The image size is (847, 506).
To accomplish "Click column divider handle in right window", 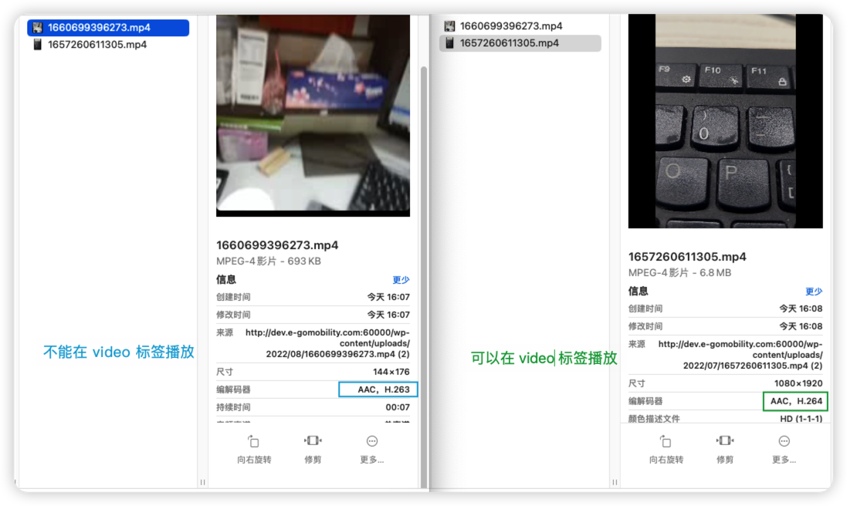I will point(615,482).
